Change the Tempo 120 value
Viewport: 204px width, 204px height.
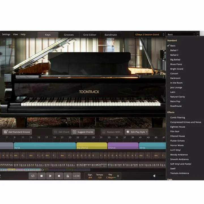[x=99, y=177]
